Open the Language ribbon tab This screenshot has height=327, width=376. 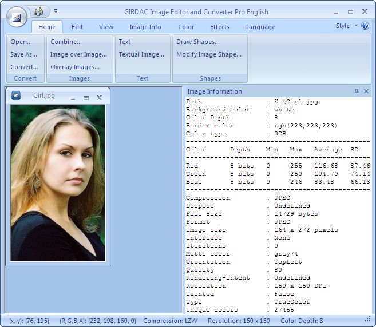pos(260,27)
